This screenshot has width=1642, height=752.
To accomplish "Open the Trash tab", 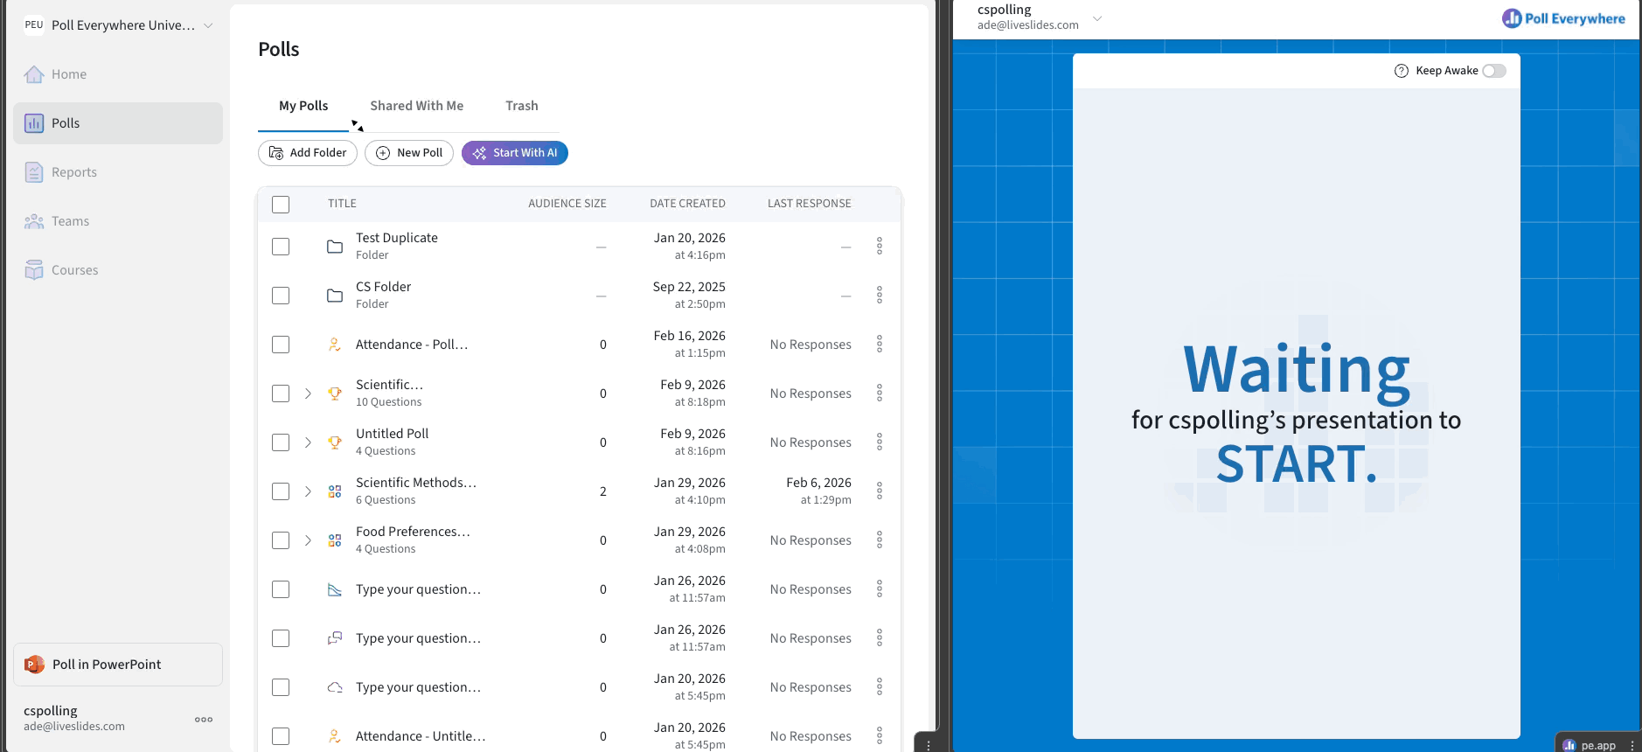I will pos(522,106).
